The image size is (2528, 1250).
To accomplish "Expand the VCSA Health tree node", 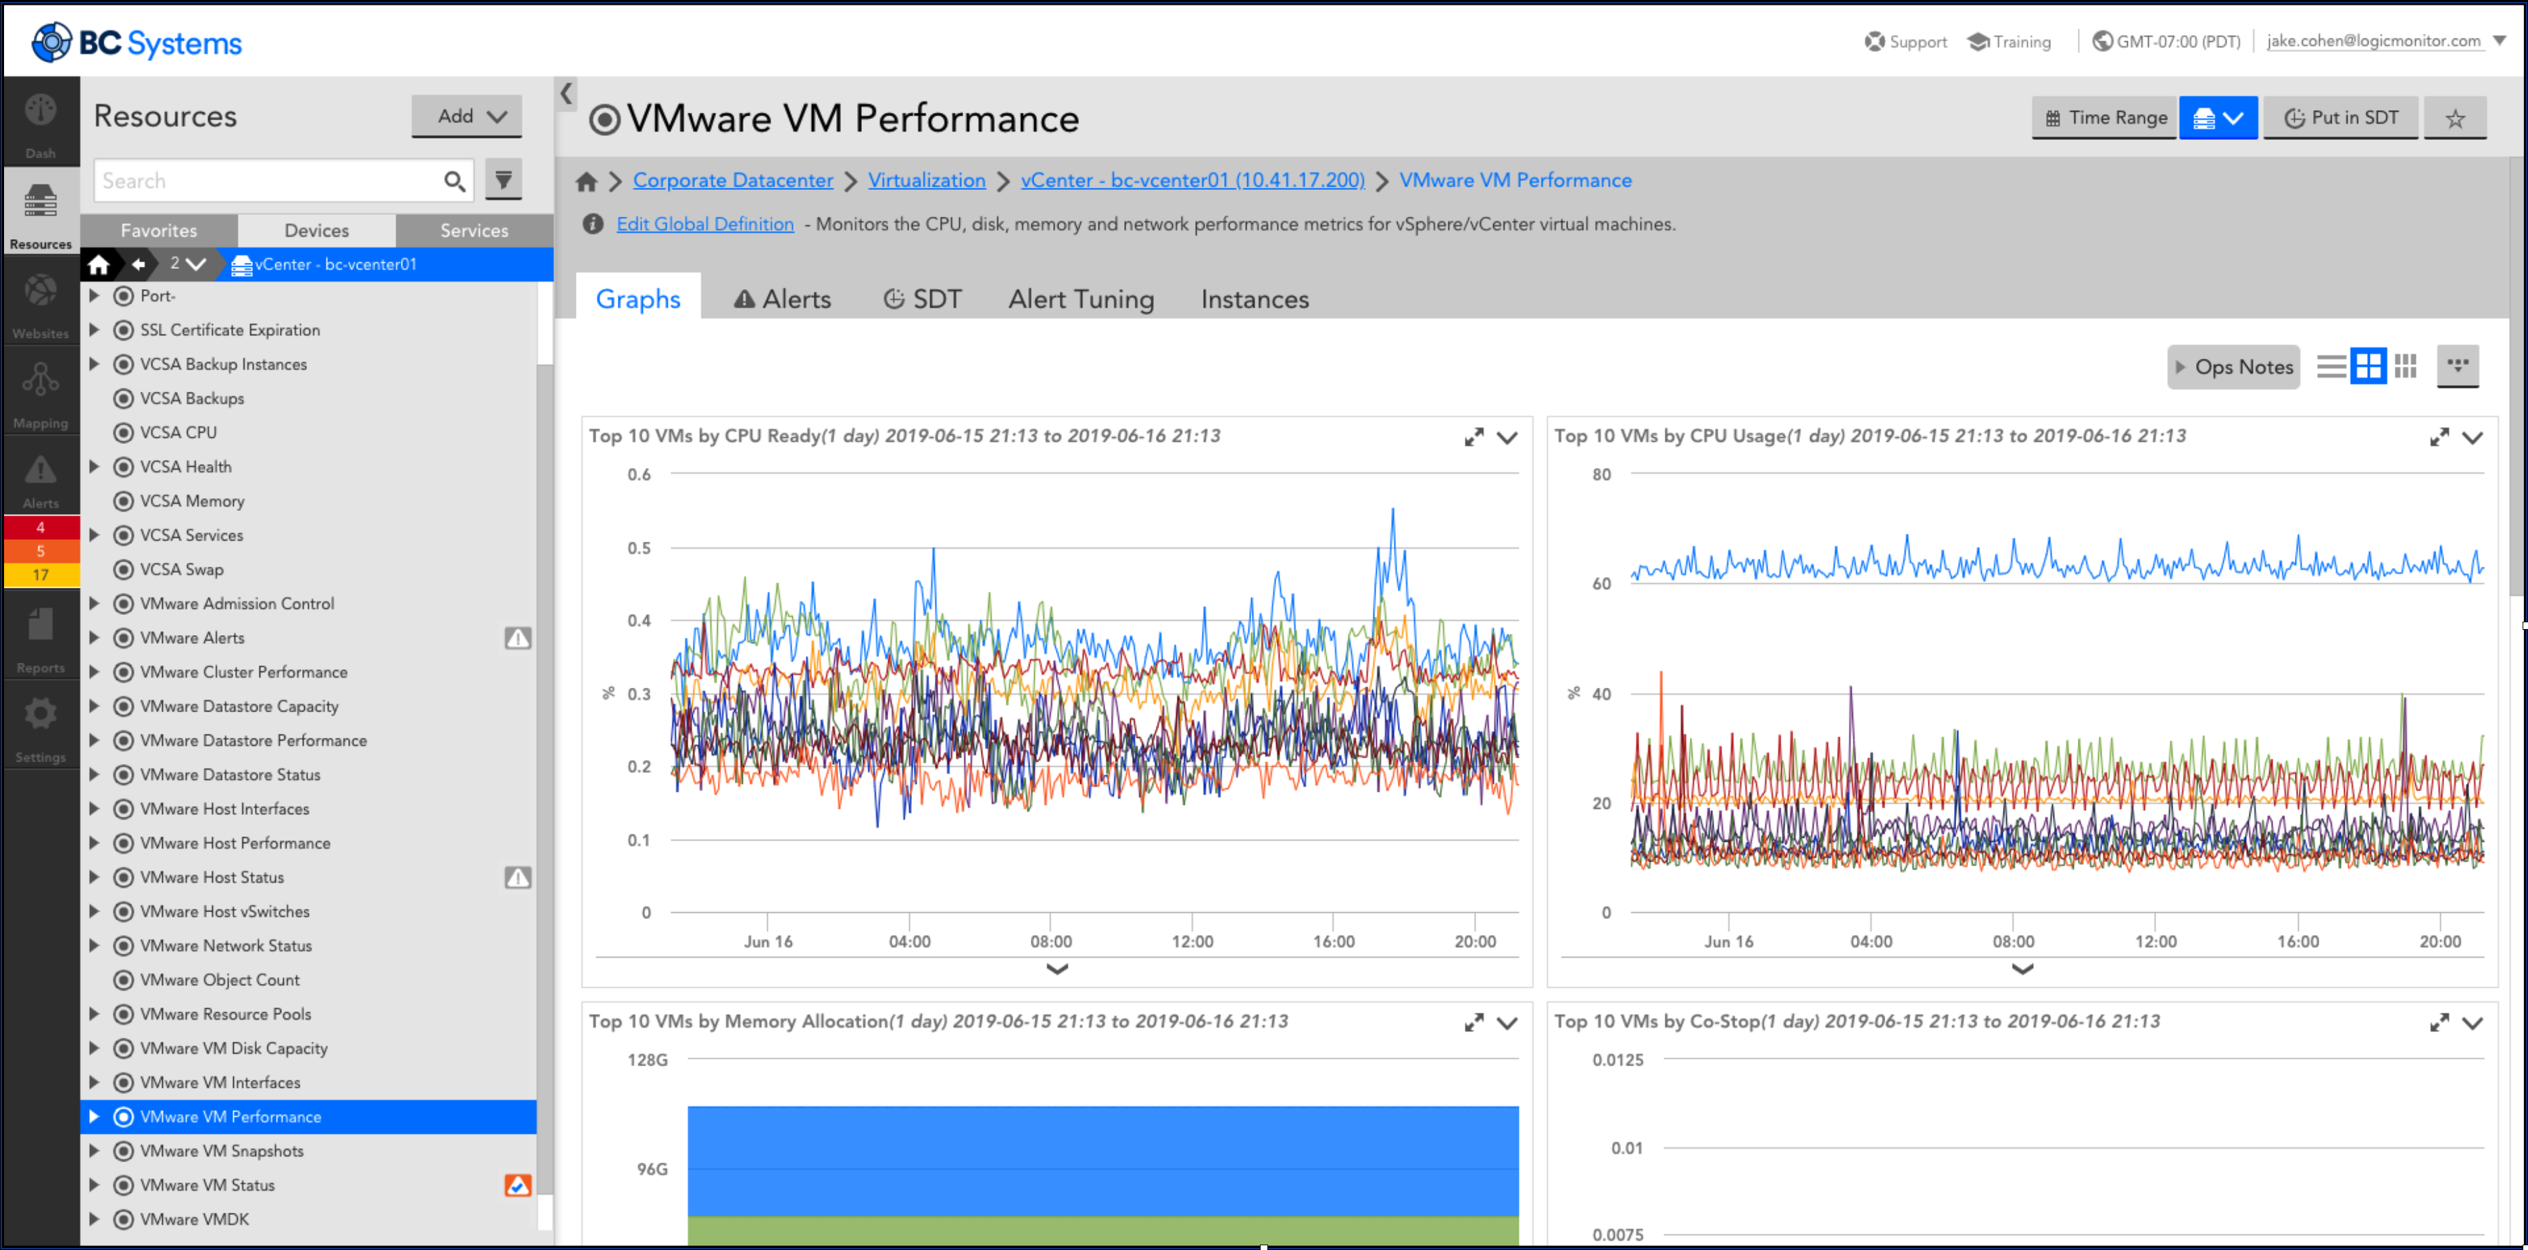I will tap(94, 467).
